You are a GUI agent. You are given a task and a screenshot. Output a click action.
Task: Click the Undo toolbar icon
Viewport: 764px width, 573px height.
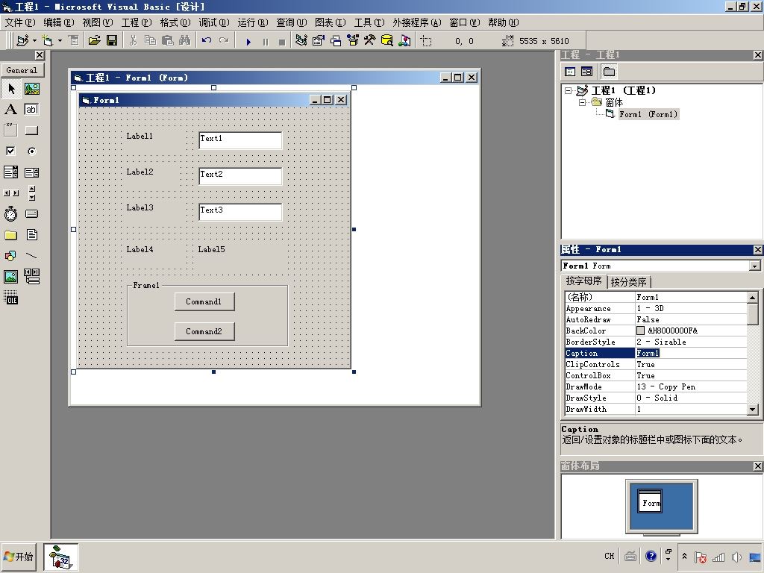tap(207, 40)
